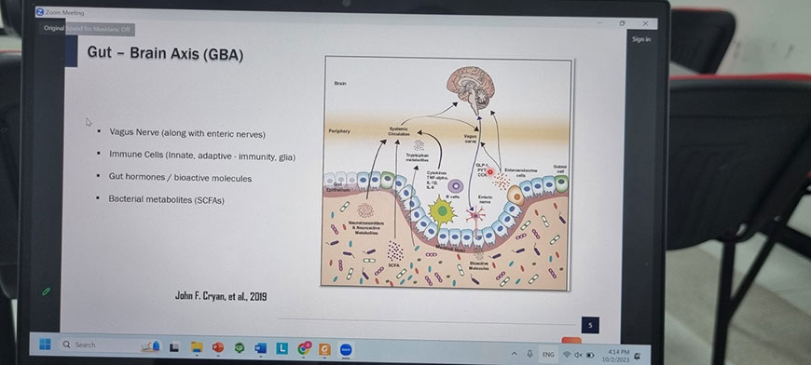Open the clock and date flyout

coord(618,356)
